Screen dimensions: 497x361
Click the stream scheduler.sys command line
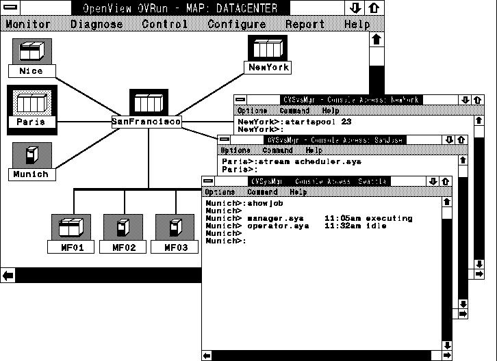(x=292, y=161)
